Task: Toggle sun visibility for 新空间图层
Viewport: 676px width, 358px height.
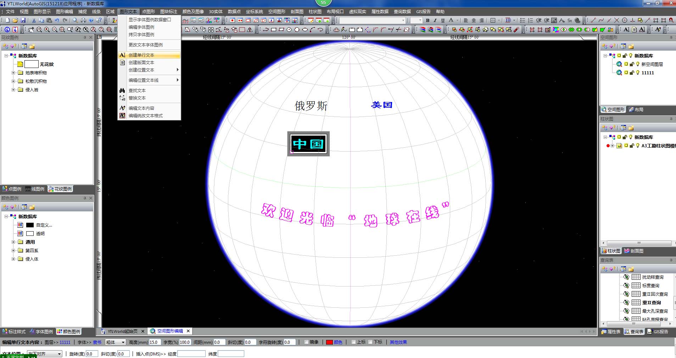Action: pos(626,64)
